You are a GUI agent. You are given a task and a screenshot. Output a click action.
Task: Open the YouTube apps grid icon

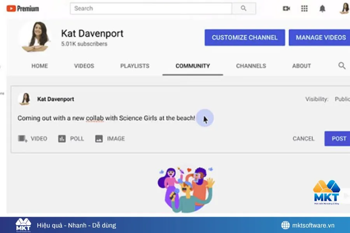(x=304, y=9)
